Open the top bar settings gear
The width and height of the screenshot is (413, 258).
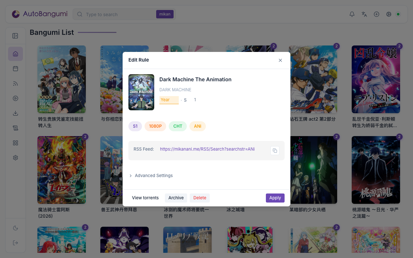pyautogui.click(x=389, y=14)
